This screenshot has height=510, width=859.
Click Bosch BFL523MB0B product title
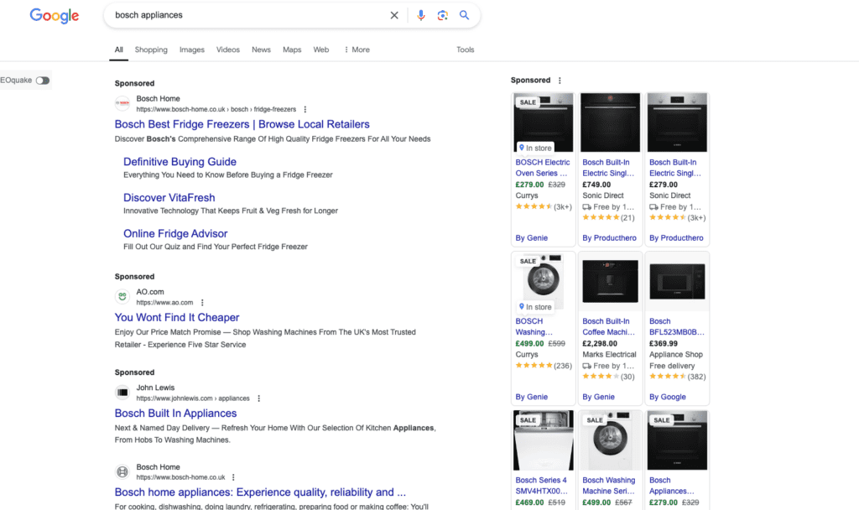(x=677, y=326)
